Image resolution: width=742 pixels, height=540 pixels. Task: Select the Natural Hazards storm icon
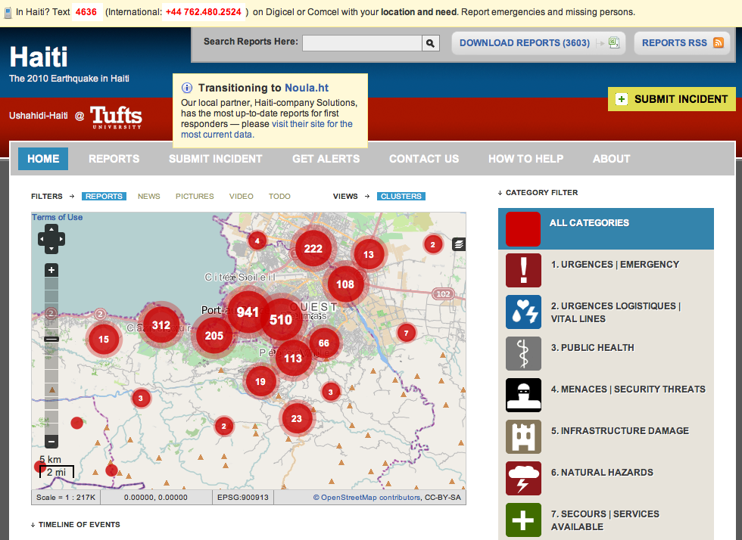click(523, 478)
